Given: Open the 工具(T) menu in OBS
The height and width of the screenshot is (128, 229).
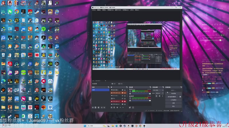Looking at the screenshot, I should pos(132,10).
